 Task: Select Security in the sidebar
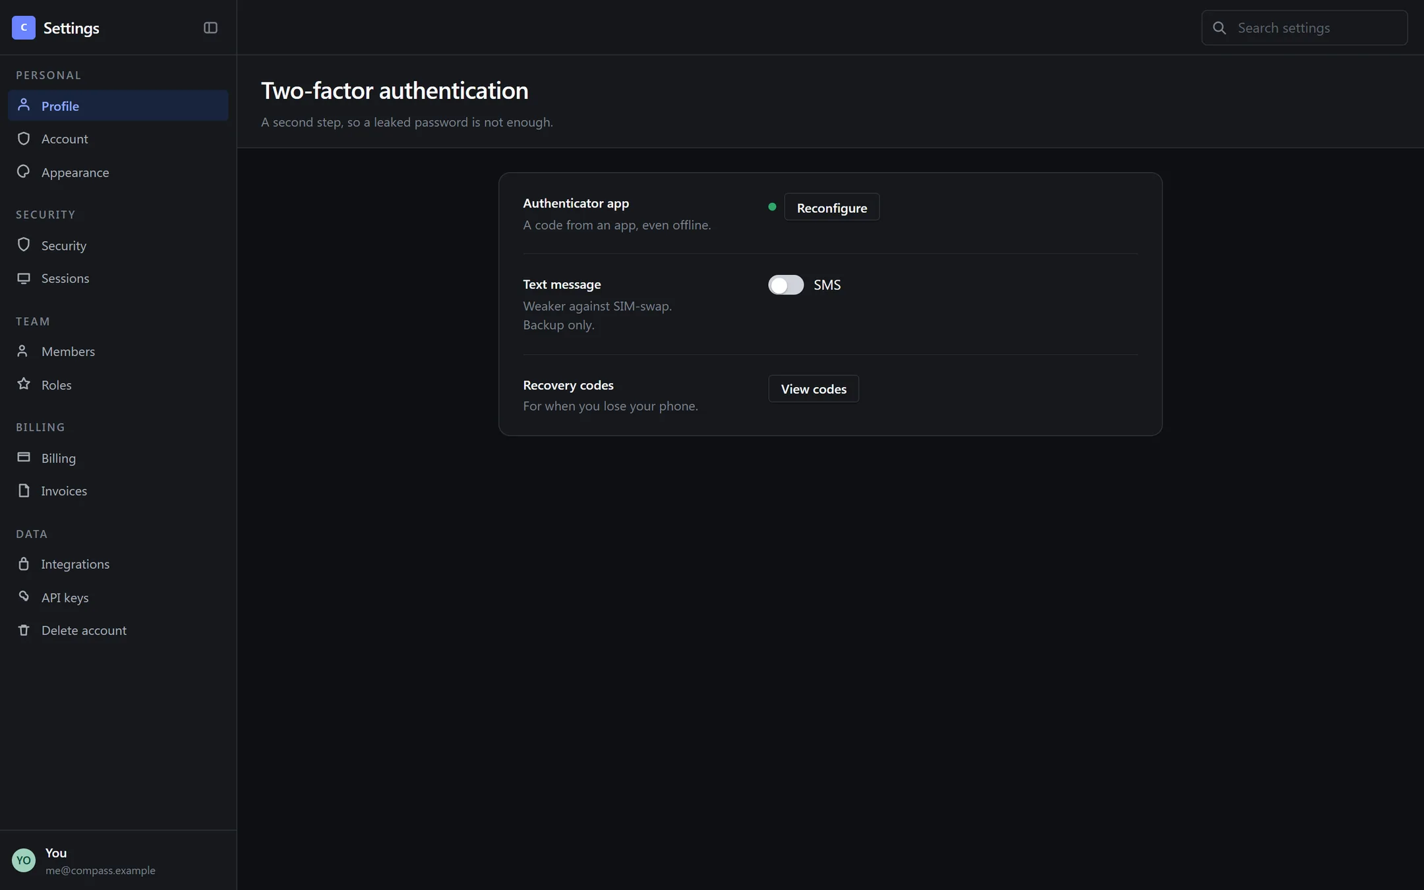[118, 245]
